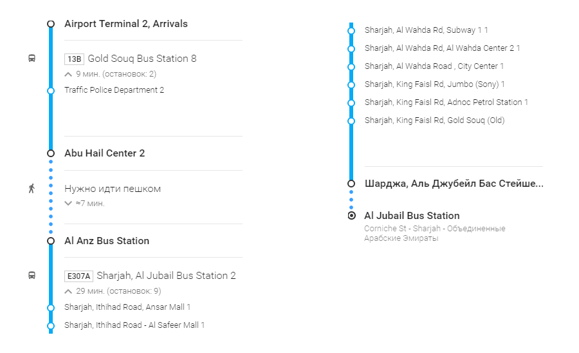Collapse the 9 мин. two-stop list
The height and width of the screenshot is (353, 579).
pyautogui.click(x=69, y=74)
